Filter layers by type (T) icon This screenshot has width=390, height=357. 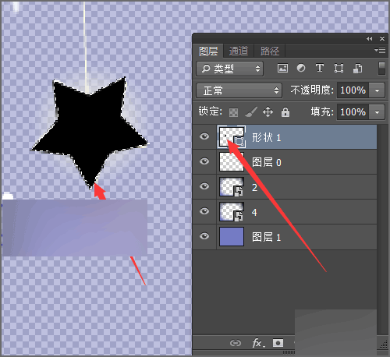tap(320, 69)
